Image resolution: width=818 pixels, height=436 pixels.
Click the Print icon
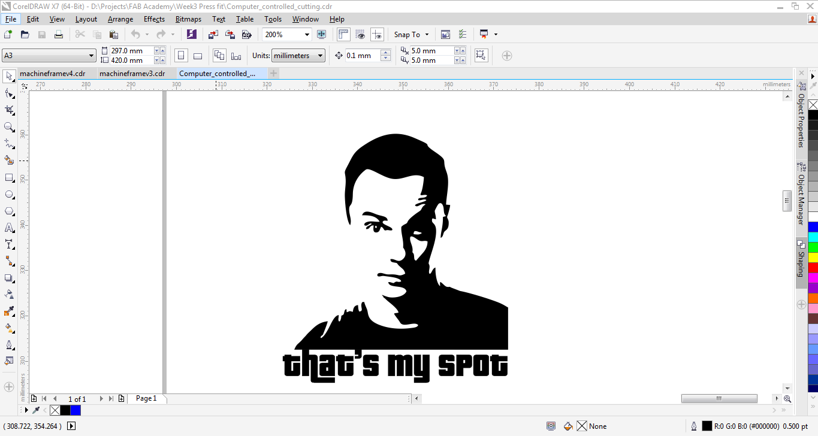click(59, 35)
